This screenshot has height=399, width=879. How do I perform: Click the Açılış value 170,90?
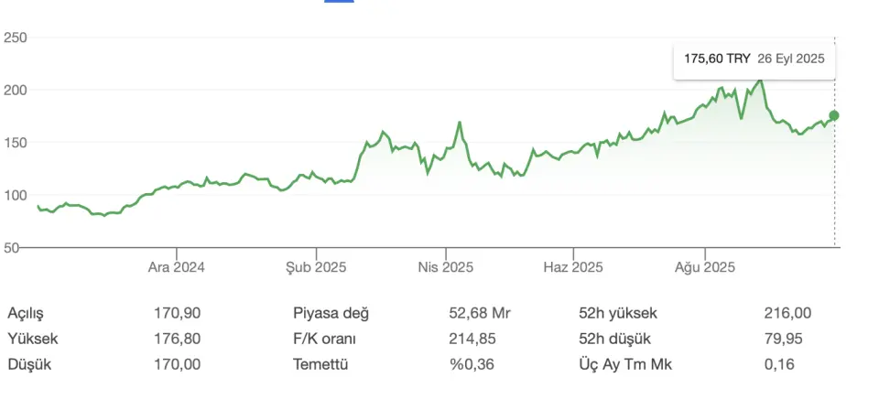[x=177, y=313]
